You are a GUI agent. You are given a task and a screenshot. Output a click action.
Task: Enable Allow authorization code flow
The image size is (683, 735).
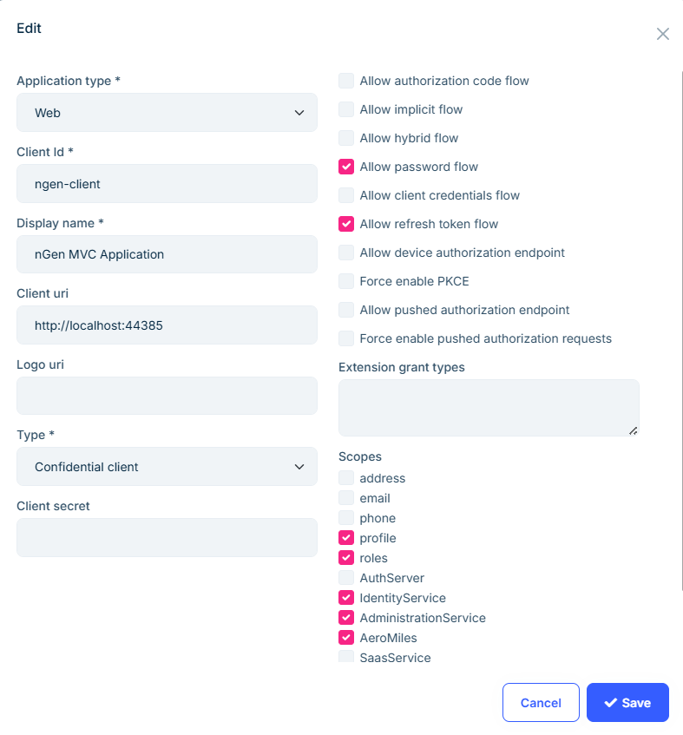pyautogui.click(x=346, y=81)
